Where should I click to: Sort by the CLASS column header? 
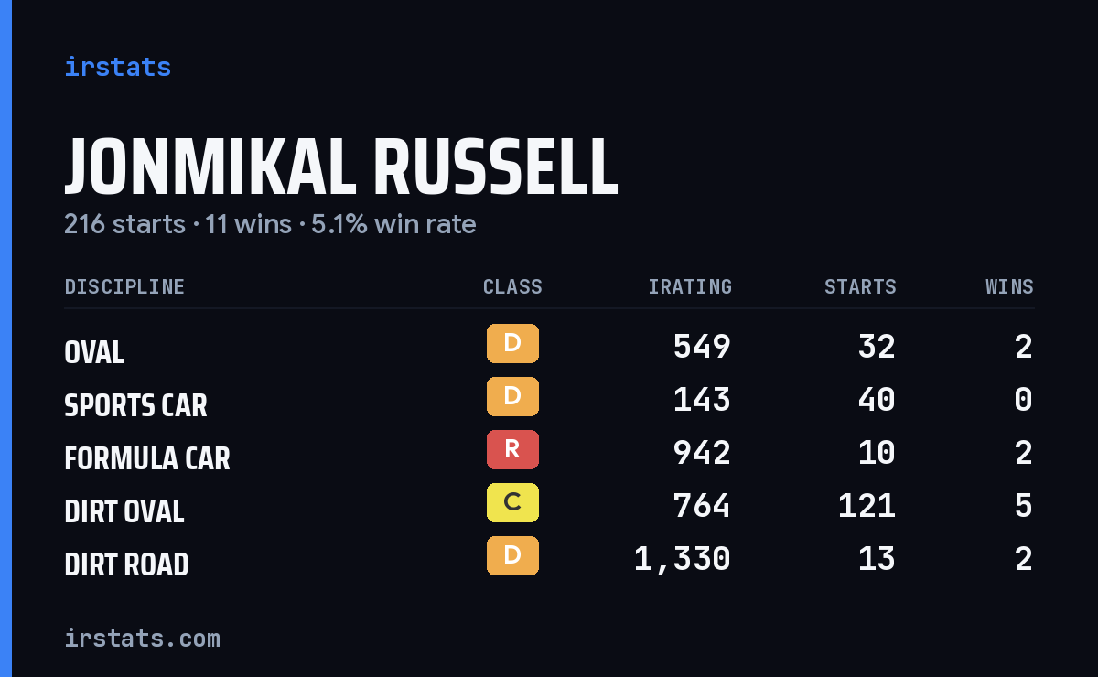tap(512, 287)
